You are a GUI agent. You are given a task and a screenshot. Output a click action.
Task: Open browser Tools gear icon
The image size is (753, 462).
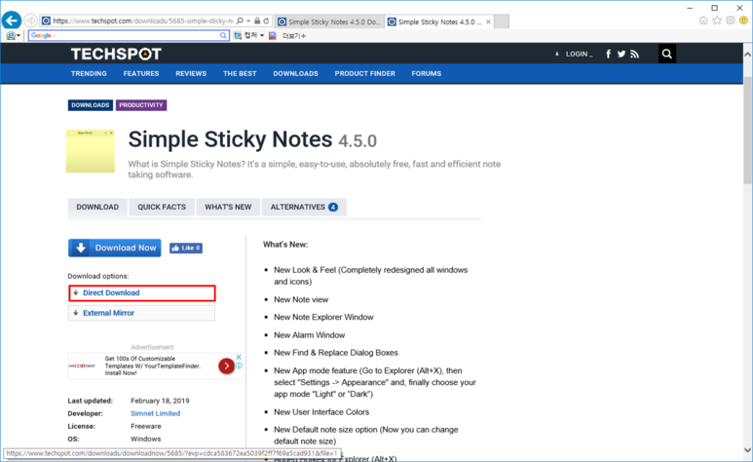[x=731, y=20]
